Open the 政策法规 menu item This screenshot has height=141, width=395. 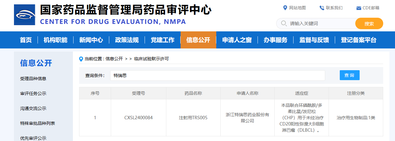pyautogui.click(x=127, y=40)
